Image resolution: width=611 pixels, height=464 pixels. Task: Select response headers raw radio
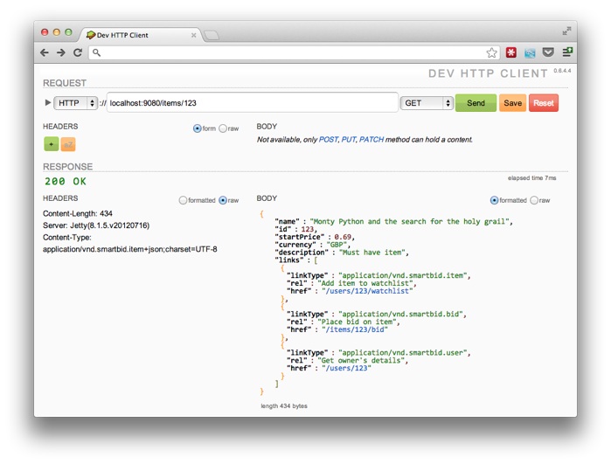point(223,200)
